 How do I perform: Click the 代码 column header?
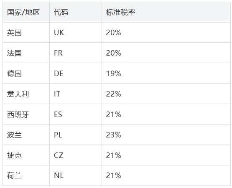coord(76,12)
